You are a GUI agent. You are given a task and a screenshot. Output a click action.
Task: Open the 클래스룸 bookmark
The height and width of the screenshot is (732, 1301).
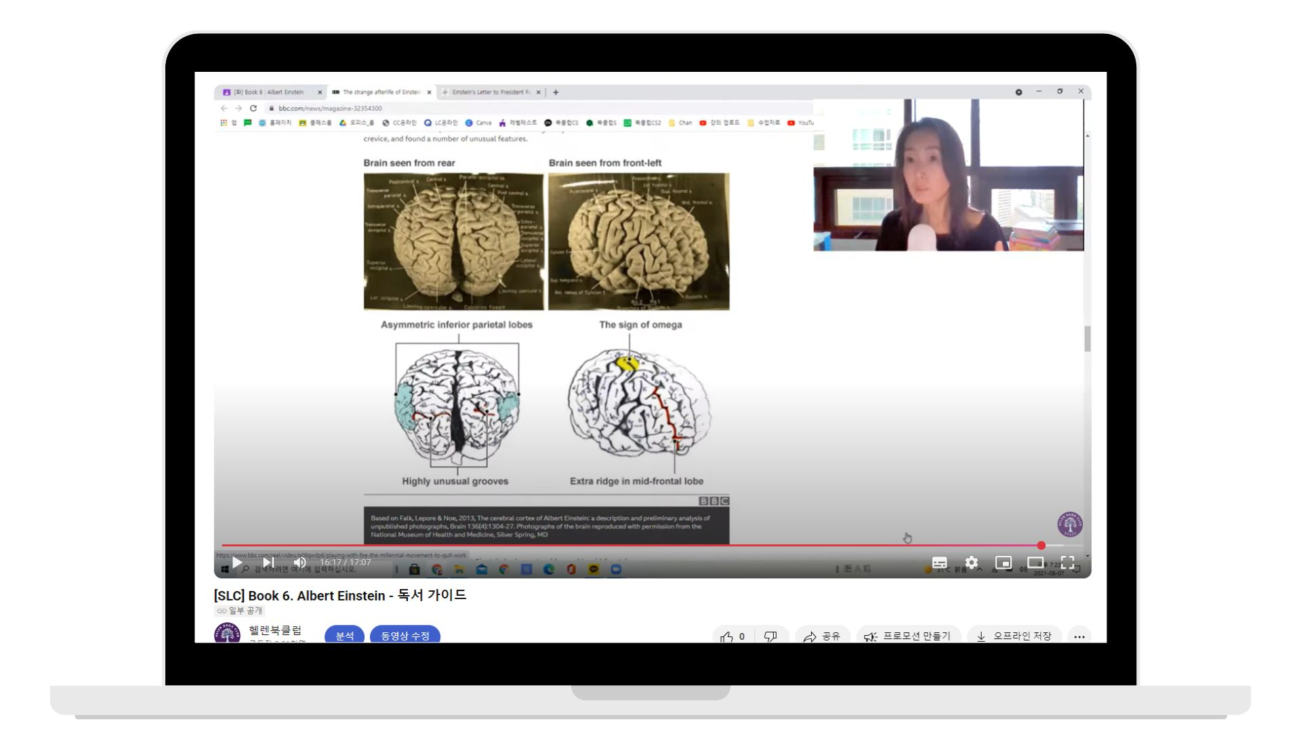point(315,123)
